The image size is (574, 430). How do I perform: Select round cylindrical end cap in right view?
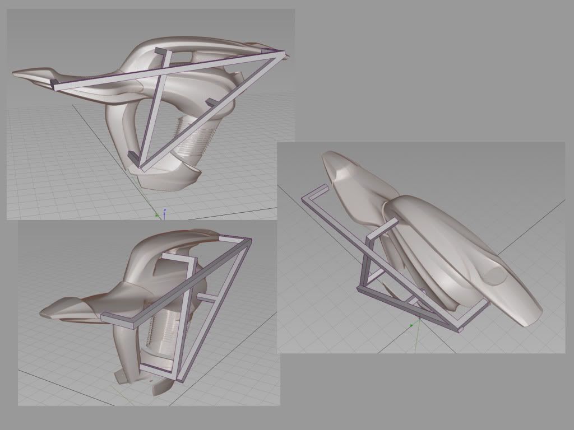coord(496,275)
